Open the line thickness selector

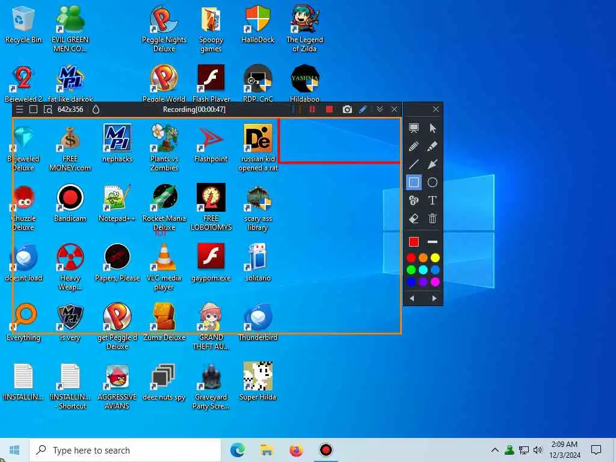click(433, 242)
